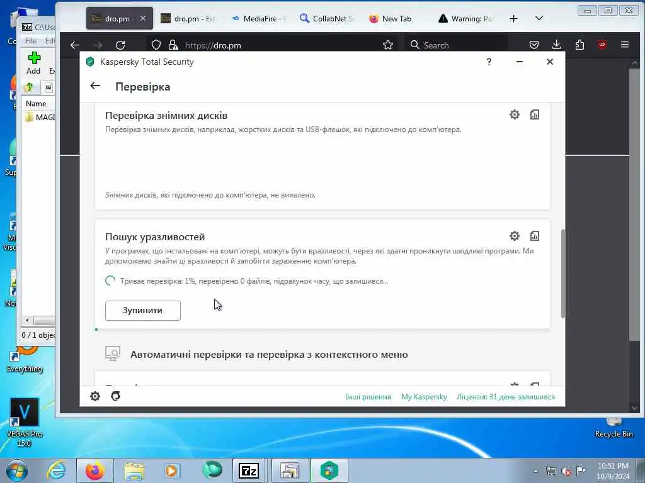
Task: Switch to second dro.pm tab
Action: pos(188,18)
